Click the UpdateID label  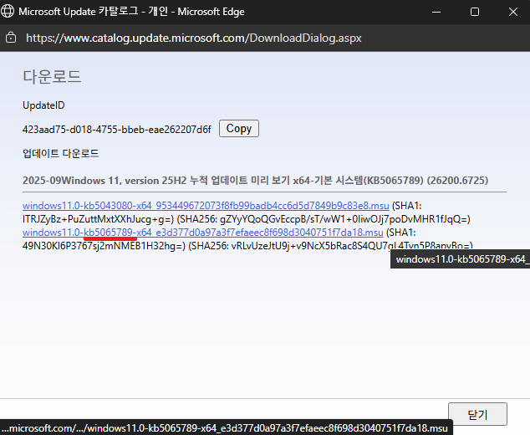pos(43,105)
